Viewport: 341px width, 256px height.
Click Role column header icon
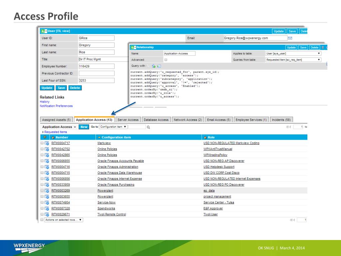[x=205, y=138]
